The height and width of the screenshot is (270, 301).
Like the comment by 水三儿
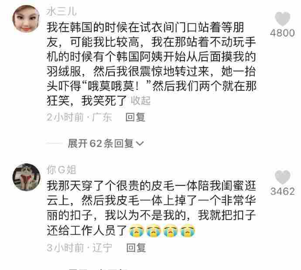click(282, 19)
